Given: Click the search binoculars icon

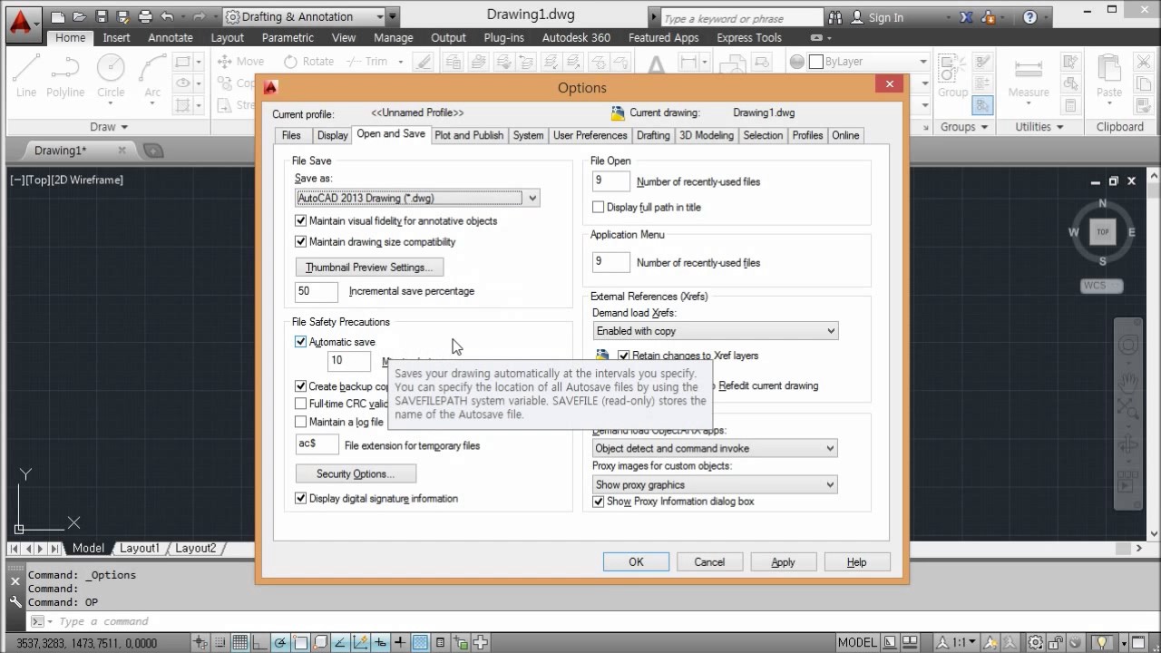Looking at the screenshot, I should point(835,17).
